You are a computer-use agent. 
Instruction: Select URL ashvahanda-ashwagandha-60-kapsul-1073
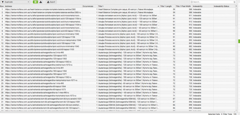pyautogui.click(x=35, y=90)
